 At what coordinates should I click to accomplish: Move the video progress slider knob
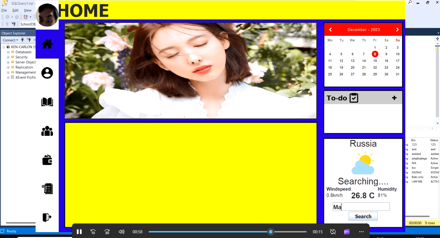[x=271, y=232]
